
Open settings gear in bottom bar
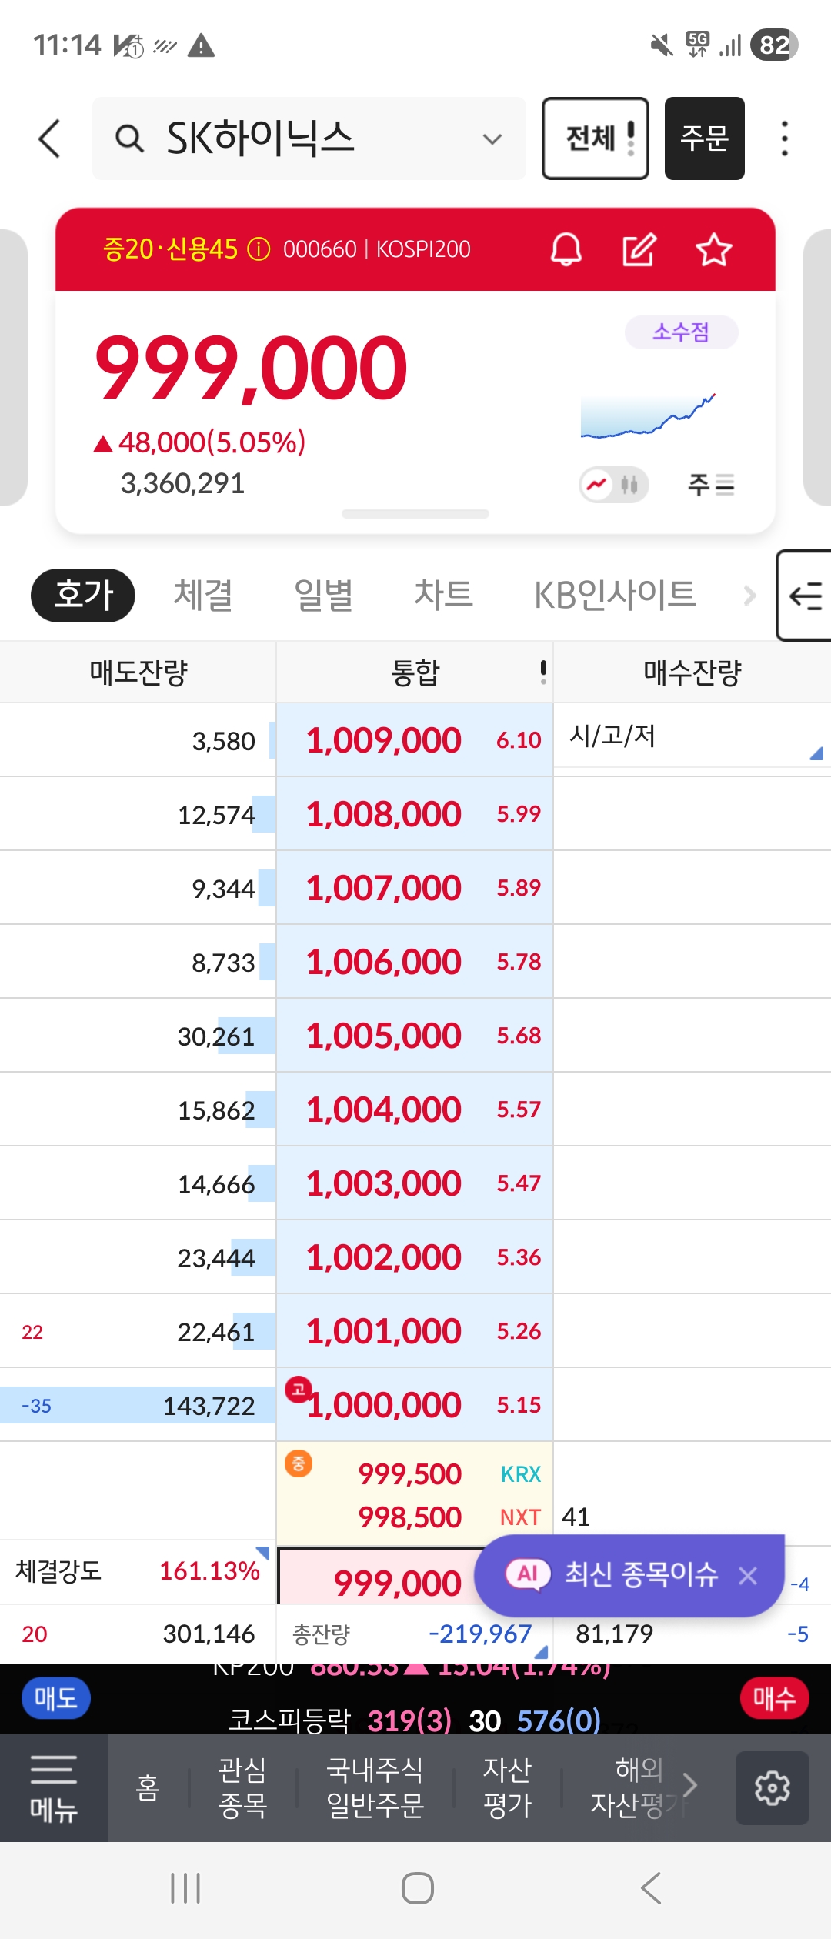coord(772,1787)
